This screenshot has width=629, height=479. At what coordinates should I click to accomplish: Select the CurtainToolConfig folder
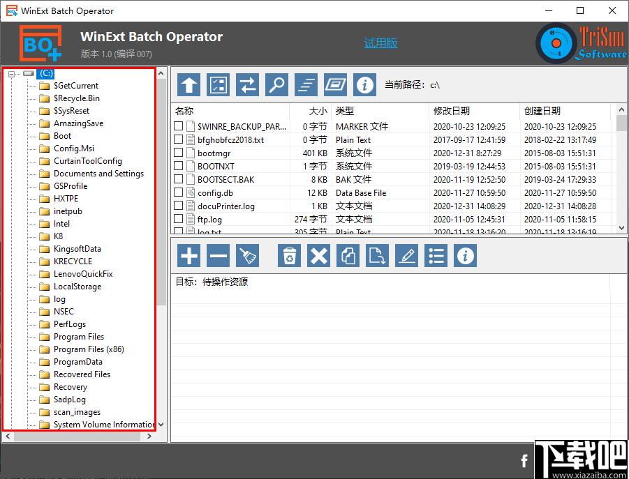[88, 161]
